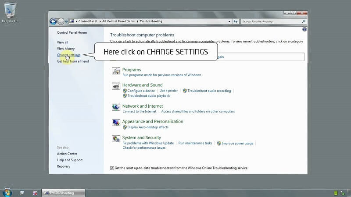Open Hardware and Sound heading
The width and height of the screenshot is (351, 197).
coord(142,85)
